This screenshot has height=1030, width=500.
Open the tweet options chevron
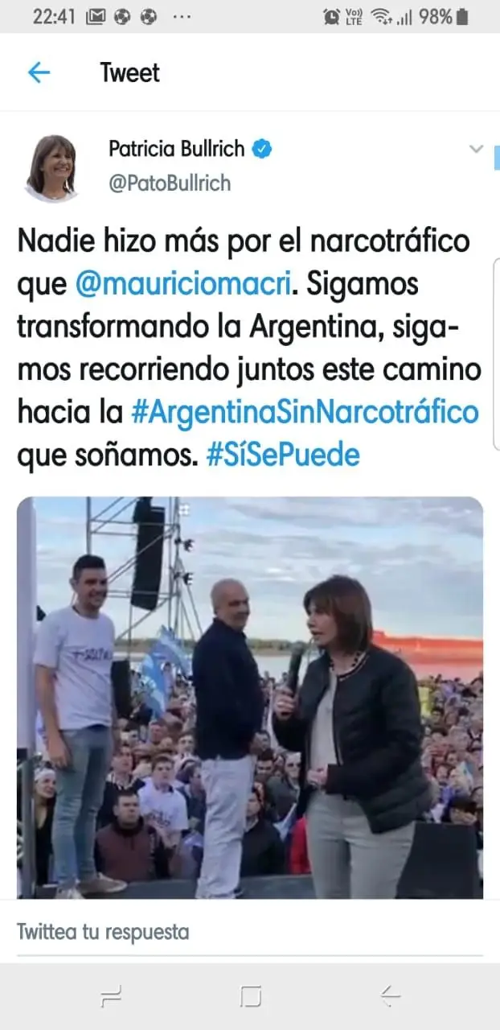tap(476, 149)
